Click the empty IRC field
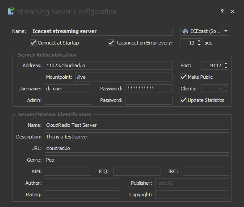This screenshot has height=207, width=244. pos(206,171)
